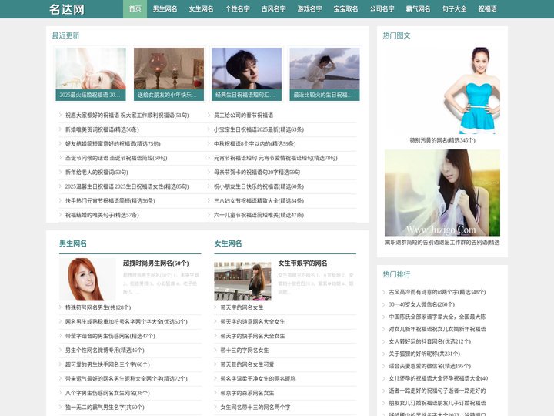Open caption 特别污黄的网名(精选345个)

(x=442, y=140)
